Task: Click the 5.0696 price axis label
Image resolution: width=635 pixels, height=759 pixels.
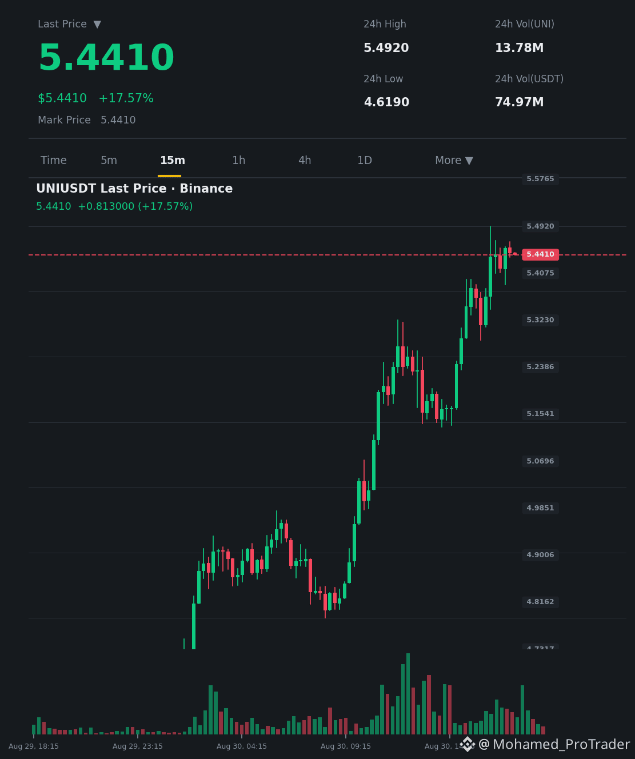Action: (540, 461)
